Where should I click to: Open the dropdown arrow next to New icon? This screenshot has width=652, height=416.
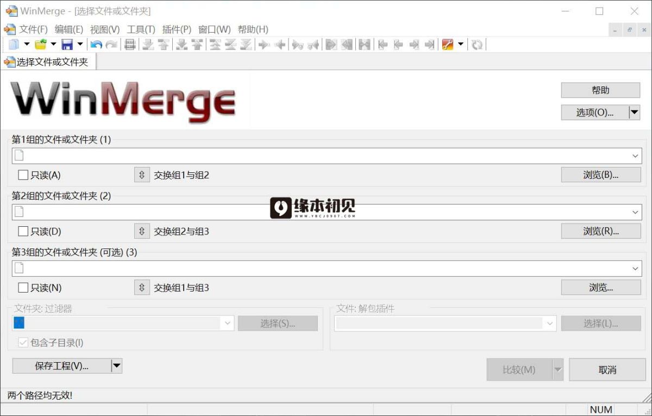(x=26, y=45)
